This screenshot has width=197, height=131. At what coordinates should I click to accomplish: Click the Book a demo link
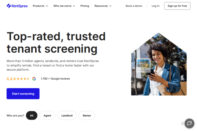134,6
